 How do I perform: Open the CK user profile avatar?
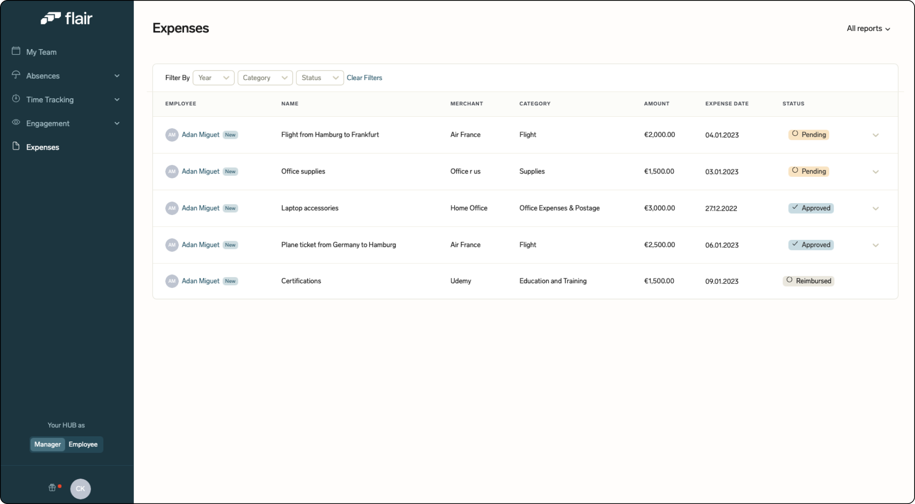[x=81, y=489]
